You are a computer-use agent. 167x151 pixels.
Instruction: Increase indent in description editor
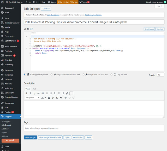(x=65, y=98)
